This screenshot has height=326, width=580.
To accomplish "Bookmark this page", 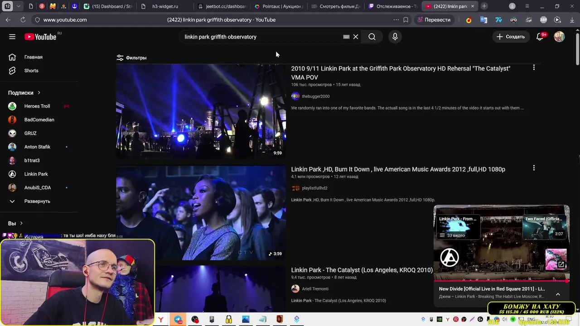I will point(406,20).
